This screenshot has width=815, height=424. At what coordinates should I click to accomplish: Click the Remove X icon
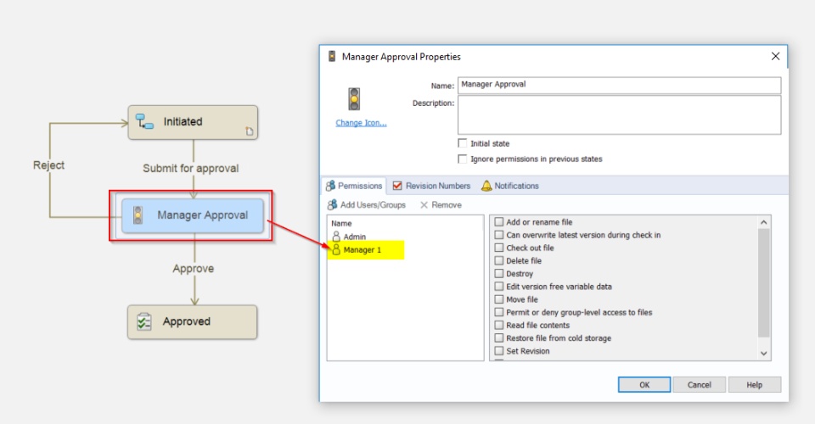(424, 205)
